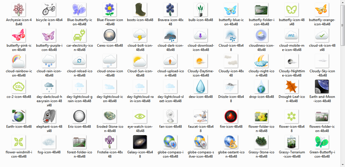Screen dimensions: 345x167
Task: Select the Earth globe icon
Action: point(19,117)
